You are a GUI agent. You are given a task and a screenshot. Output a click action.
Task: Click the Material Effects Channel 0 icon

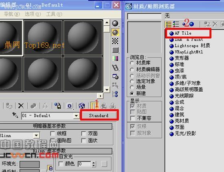70,106
